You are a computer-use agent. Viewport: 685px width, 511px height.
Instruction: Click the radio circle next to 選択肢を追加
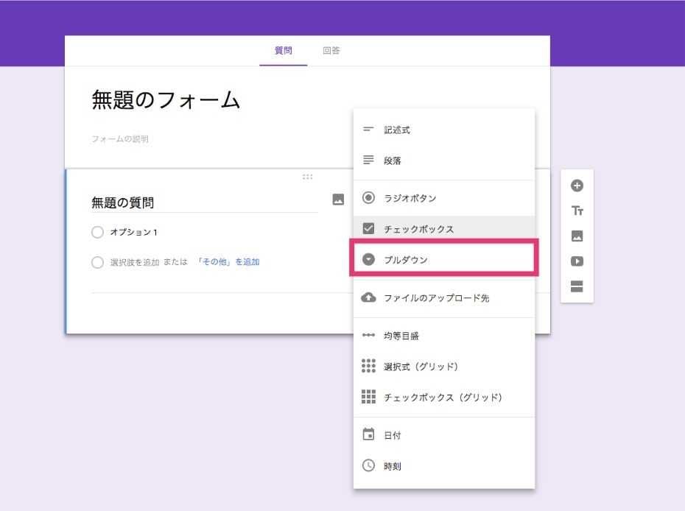[x=97, y=262]
